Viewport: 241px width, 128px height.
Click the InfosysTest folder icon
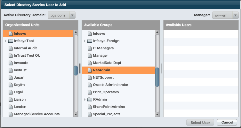coord(11,41)
